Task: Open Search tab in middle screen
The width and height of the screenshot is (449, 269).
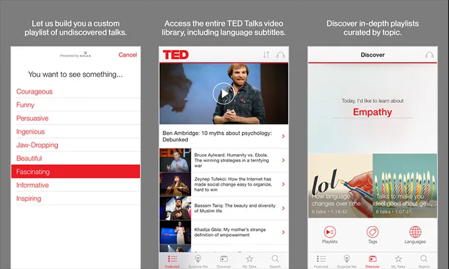Action: pyautogui.click(x=275, y=260)
